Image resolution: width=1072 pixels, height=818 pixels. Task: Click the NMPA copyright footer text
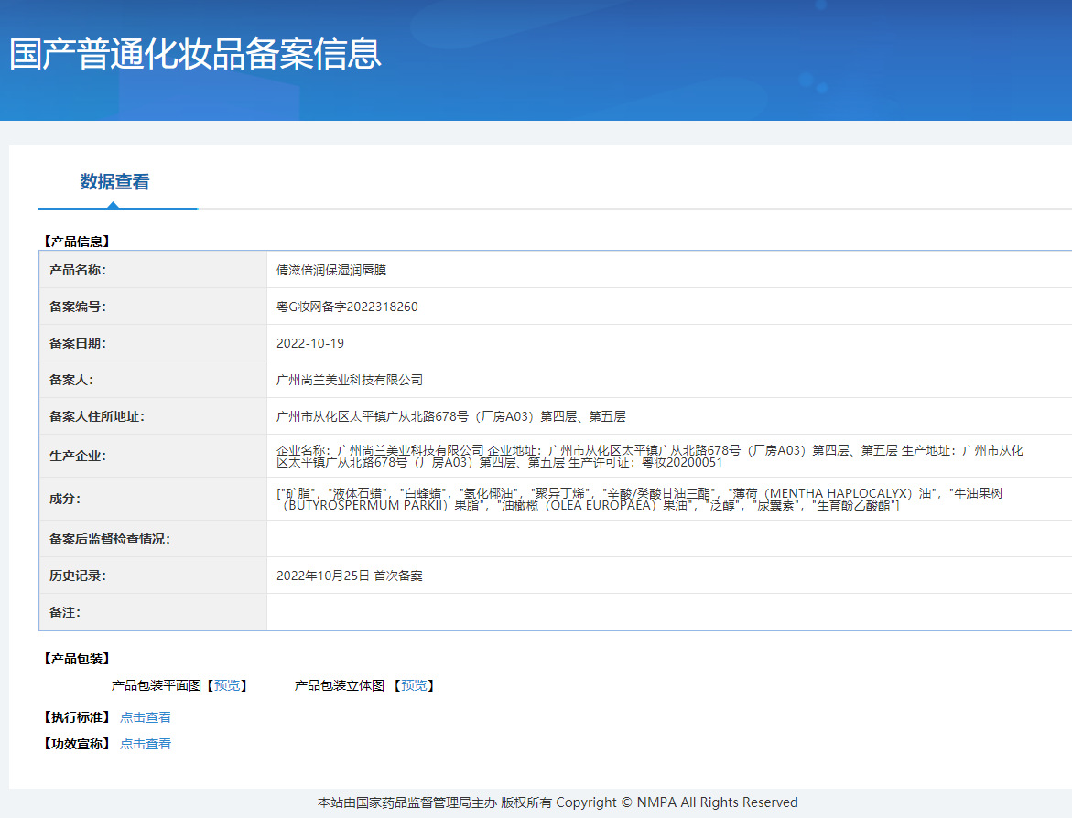point(558,802)
